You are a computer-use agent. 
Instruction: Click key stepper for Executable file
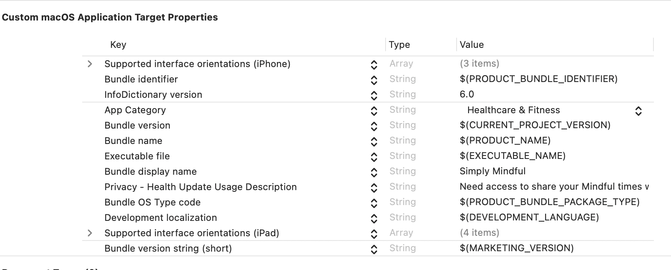click(374, 157)
